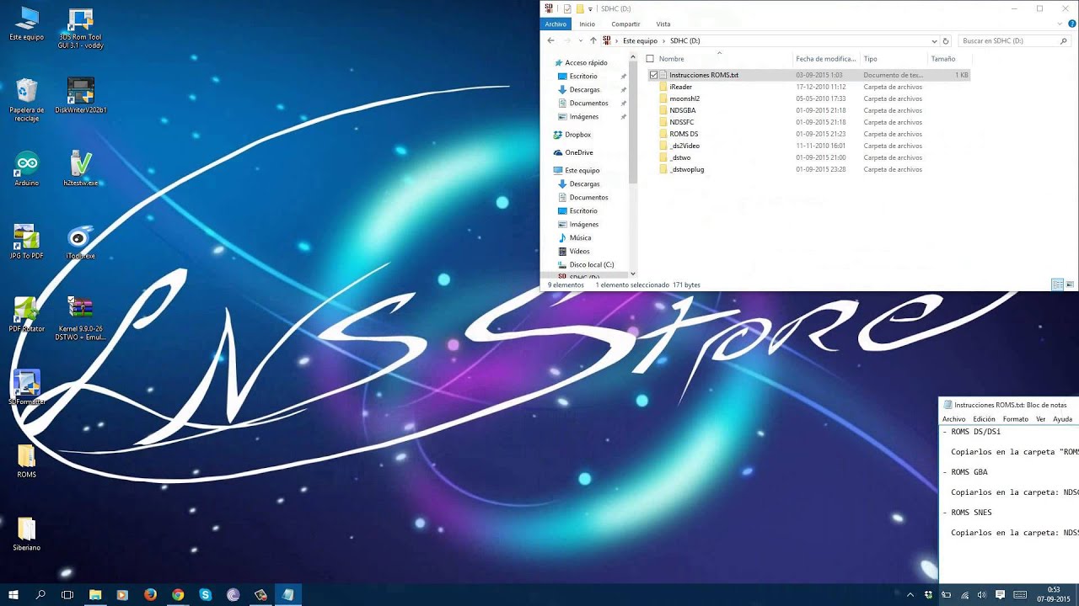Viewport: 1079px width, 606px height.
Task: Click the Buscar en SDHC search field
Action: (x=1015, y=40)
